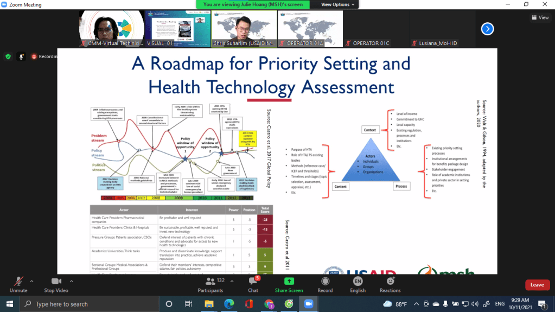Screen dimensions: 555x312
Task: Select the CMM-Virtual Technical video thumbnail
Action: (x=112, y=28)
